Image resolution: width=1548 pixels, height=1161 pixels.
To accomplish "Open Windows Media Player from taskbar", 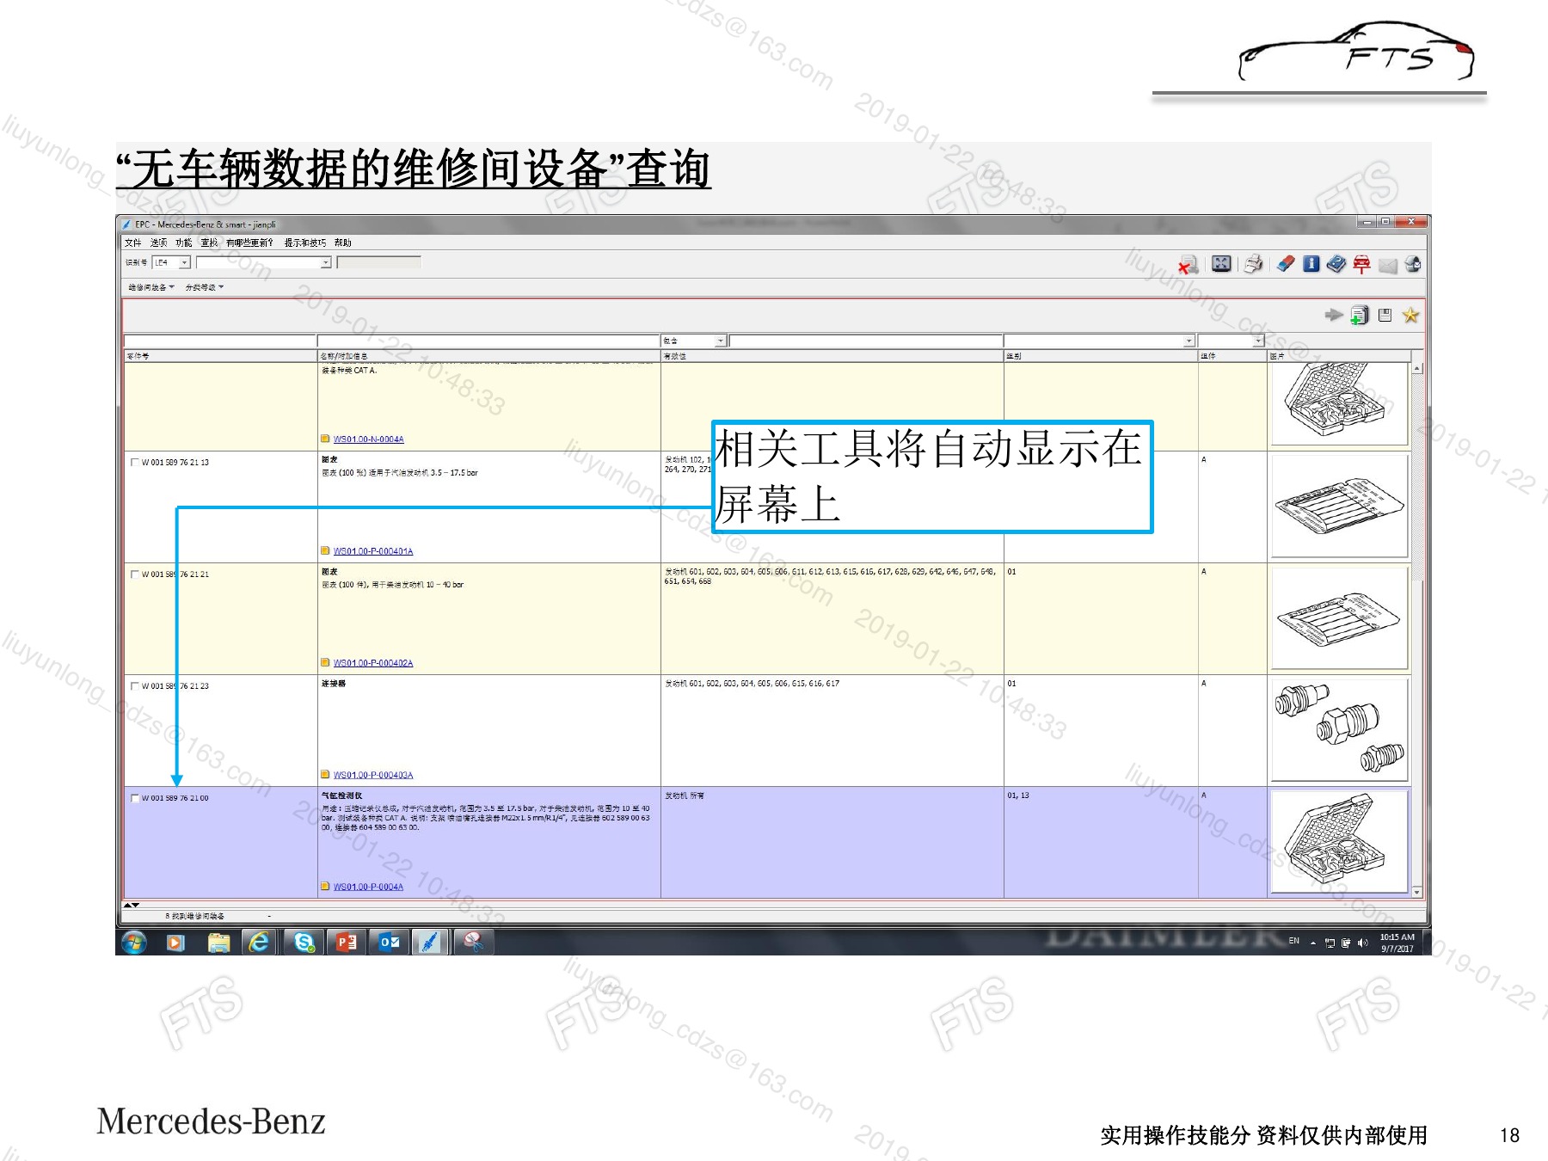I will click(x=175, y=943).
